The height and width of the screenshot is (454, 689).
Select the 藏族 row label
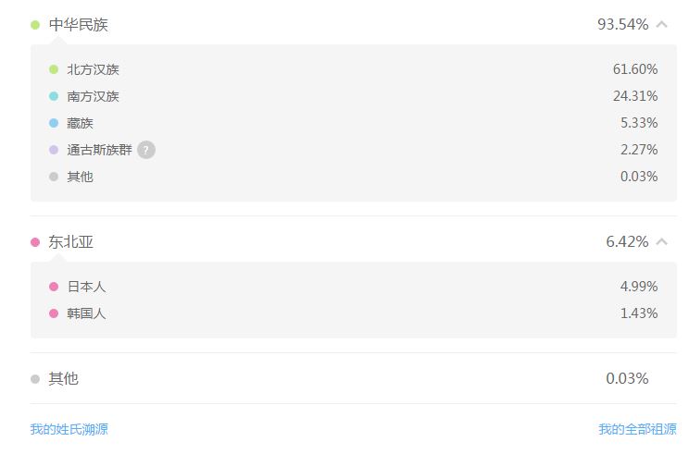(x=80, y=123)
